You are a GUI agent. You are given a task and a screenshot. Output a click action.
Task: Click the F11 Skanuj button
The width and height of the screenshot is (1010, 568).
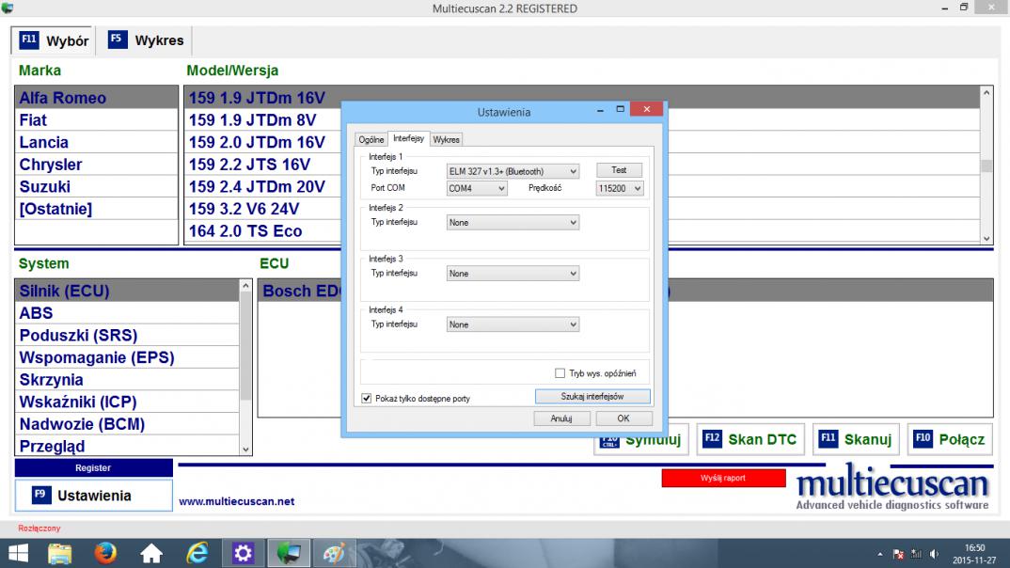[x=856, y=439]
